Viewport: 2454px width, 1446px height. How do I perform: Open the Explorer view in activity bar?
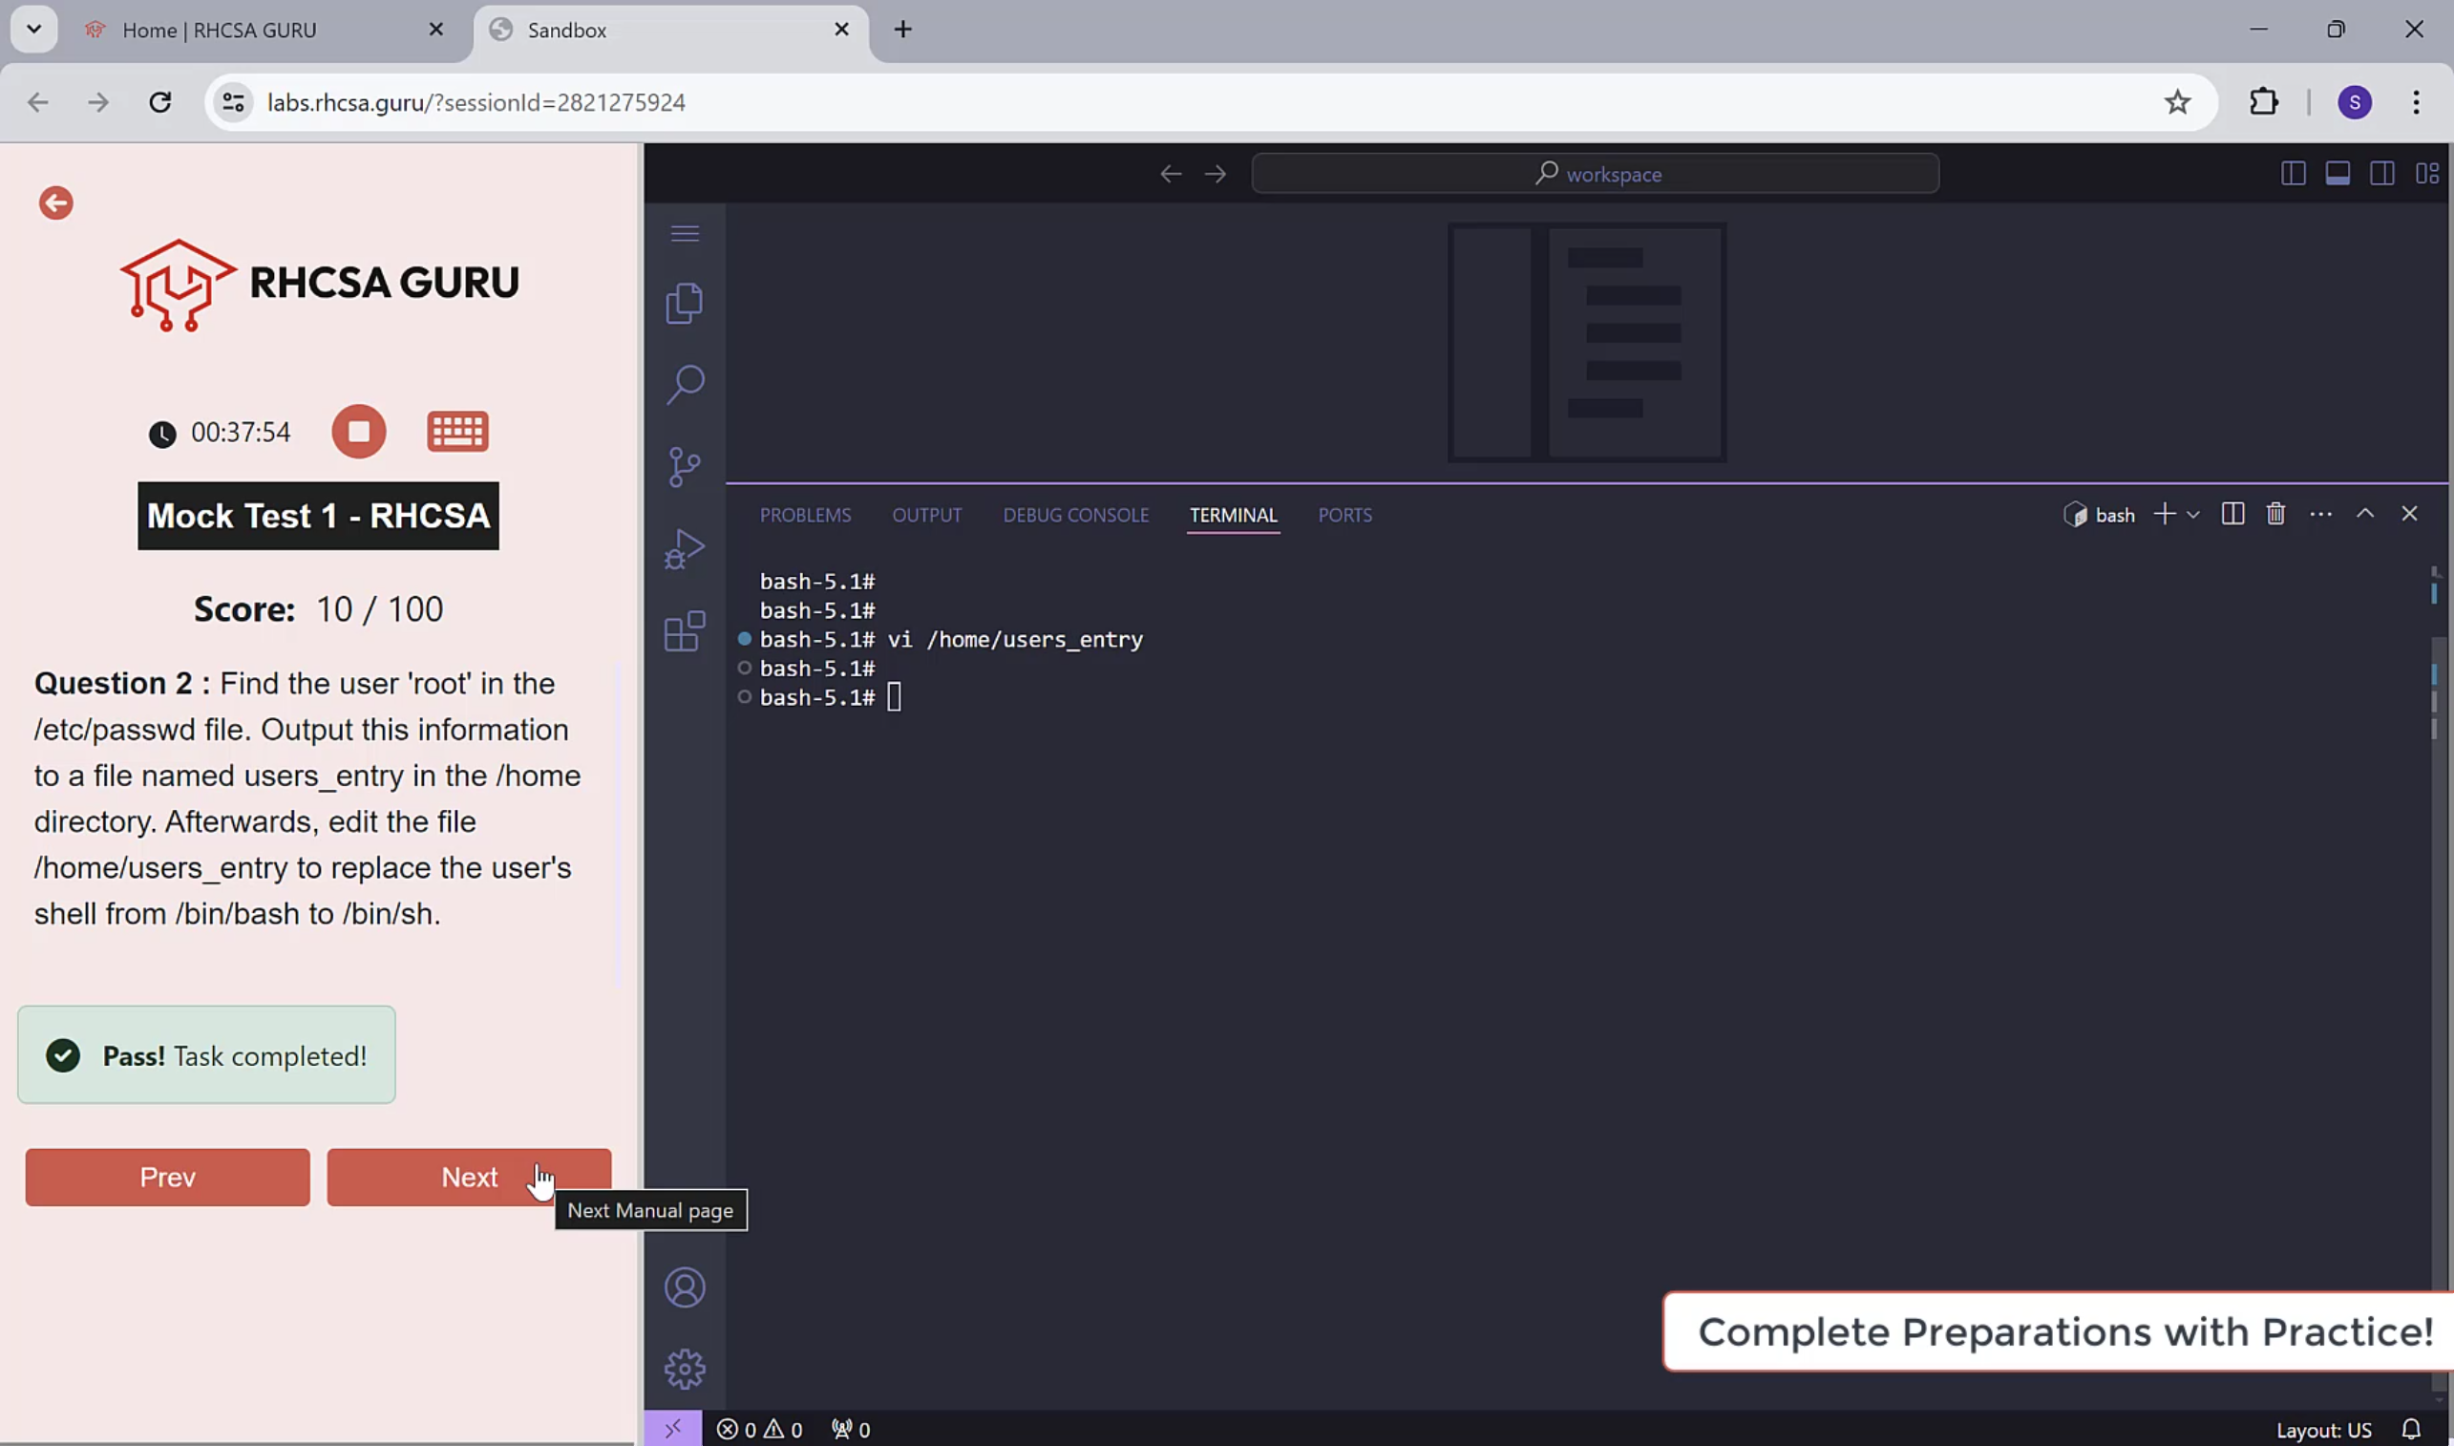tap(685, 304)
